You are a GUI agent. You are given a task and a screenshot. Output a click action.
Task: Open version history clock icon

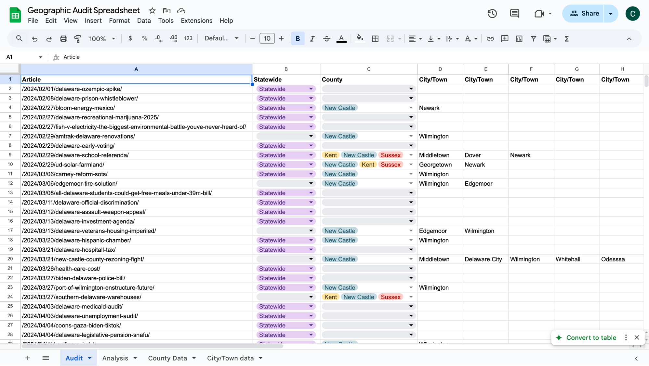[x=492, y=13]
